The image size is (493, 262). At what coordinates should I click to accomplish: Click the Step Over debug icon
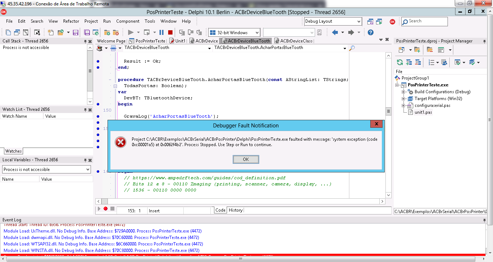(191, 32)
